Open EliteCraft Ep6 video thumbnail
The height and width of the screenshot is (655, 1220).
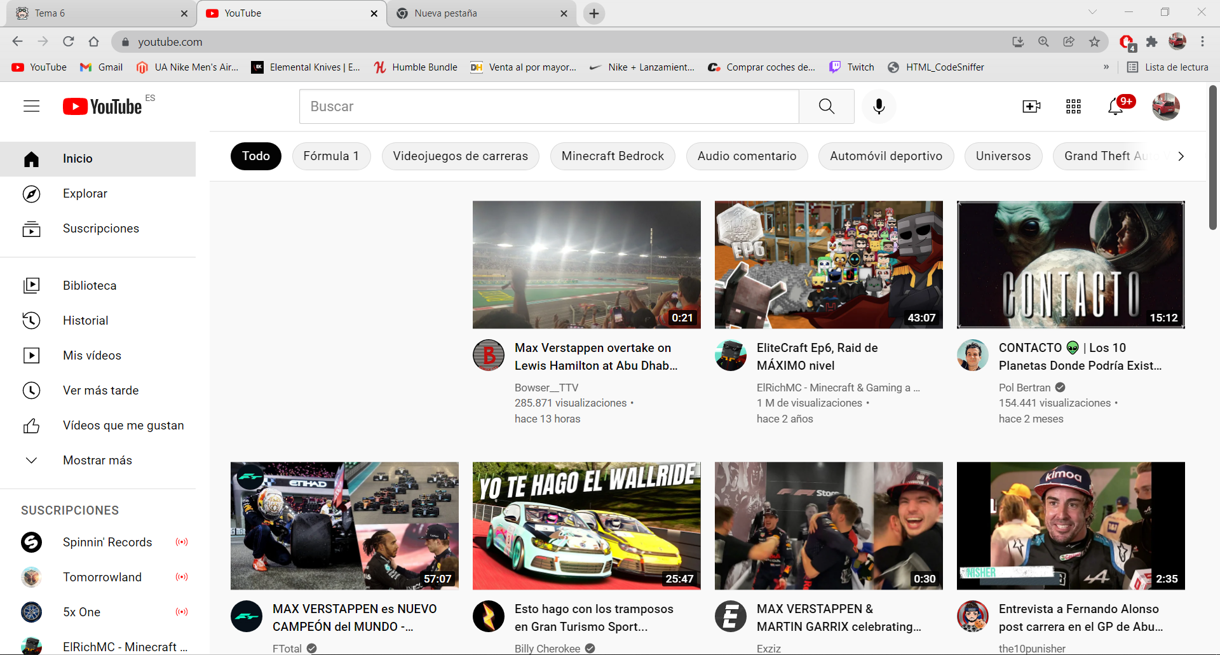click(829, 265)
